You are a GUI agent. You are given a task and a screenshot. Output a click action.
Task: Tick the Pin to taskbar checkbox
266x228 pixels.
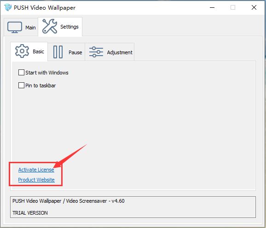21,85
